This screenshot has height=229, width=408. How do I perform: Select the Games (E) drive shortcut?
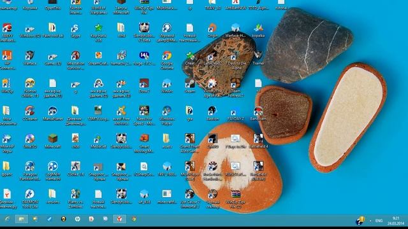53,59
